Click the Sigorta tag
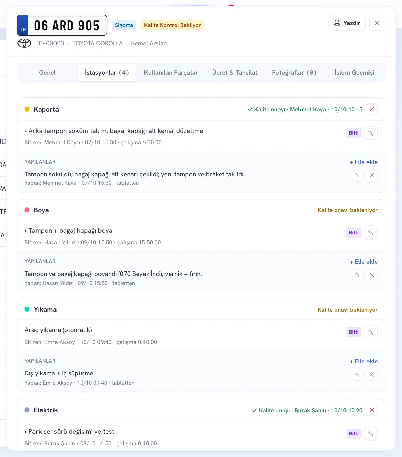402x457 pixels. [124, 25]
